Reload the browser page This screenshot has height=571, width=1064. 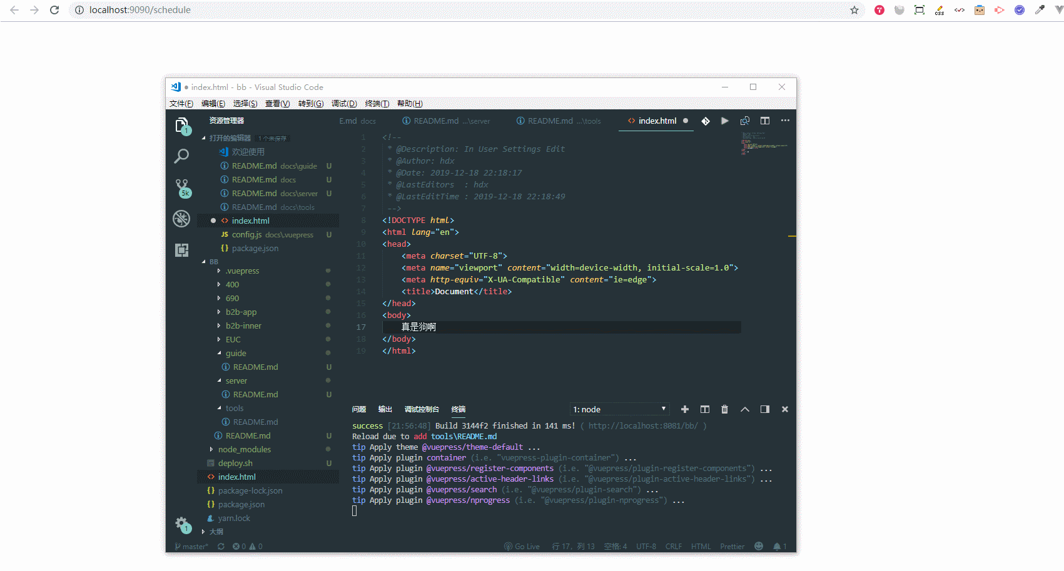point(54,10)
